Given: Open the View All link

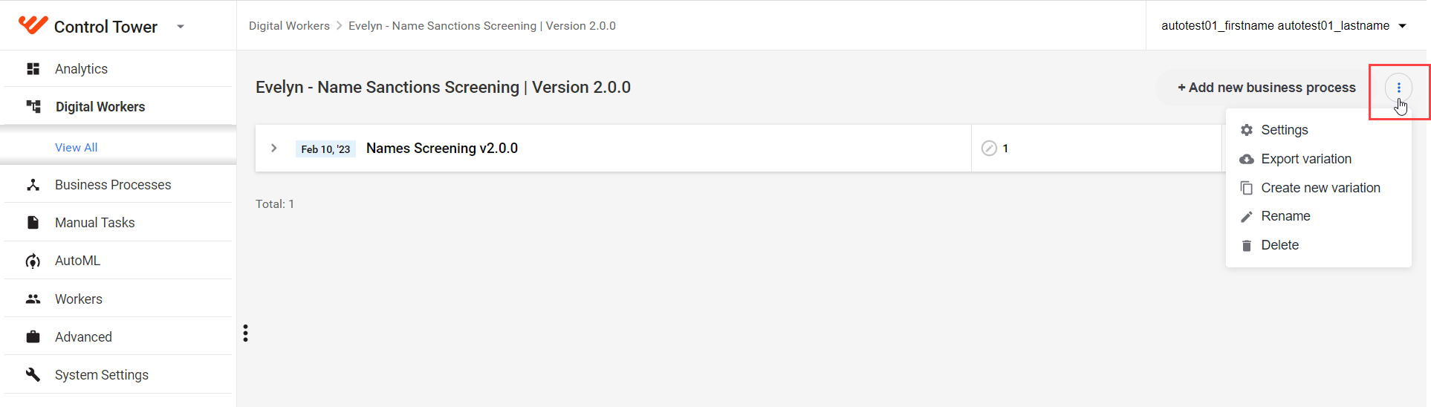Looking at the screenshot, I should [77, 147].
